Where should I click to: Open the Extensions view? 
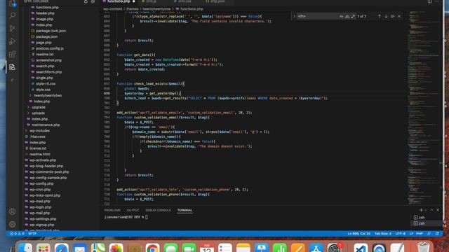click(x=13, y=55)
